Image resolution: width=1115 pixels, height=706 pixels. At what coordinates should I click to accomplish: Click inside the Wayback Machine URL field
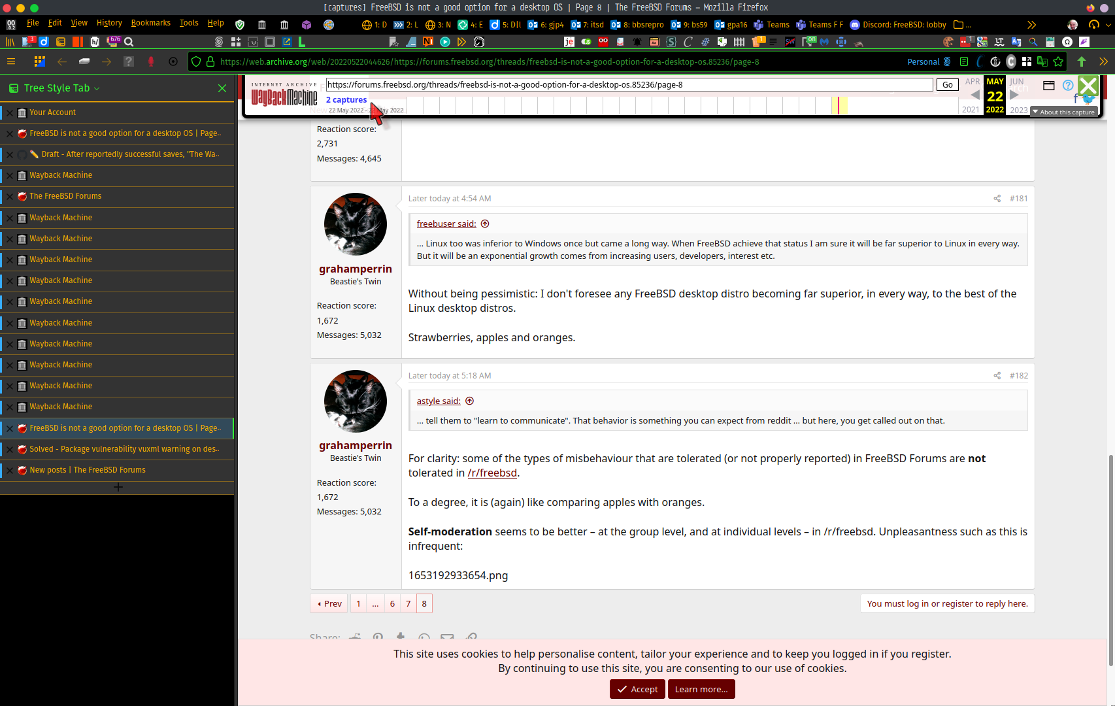pos(627,84)
